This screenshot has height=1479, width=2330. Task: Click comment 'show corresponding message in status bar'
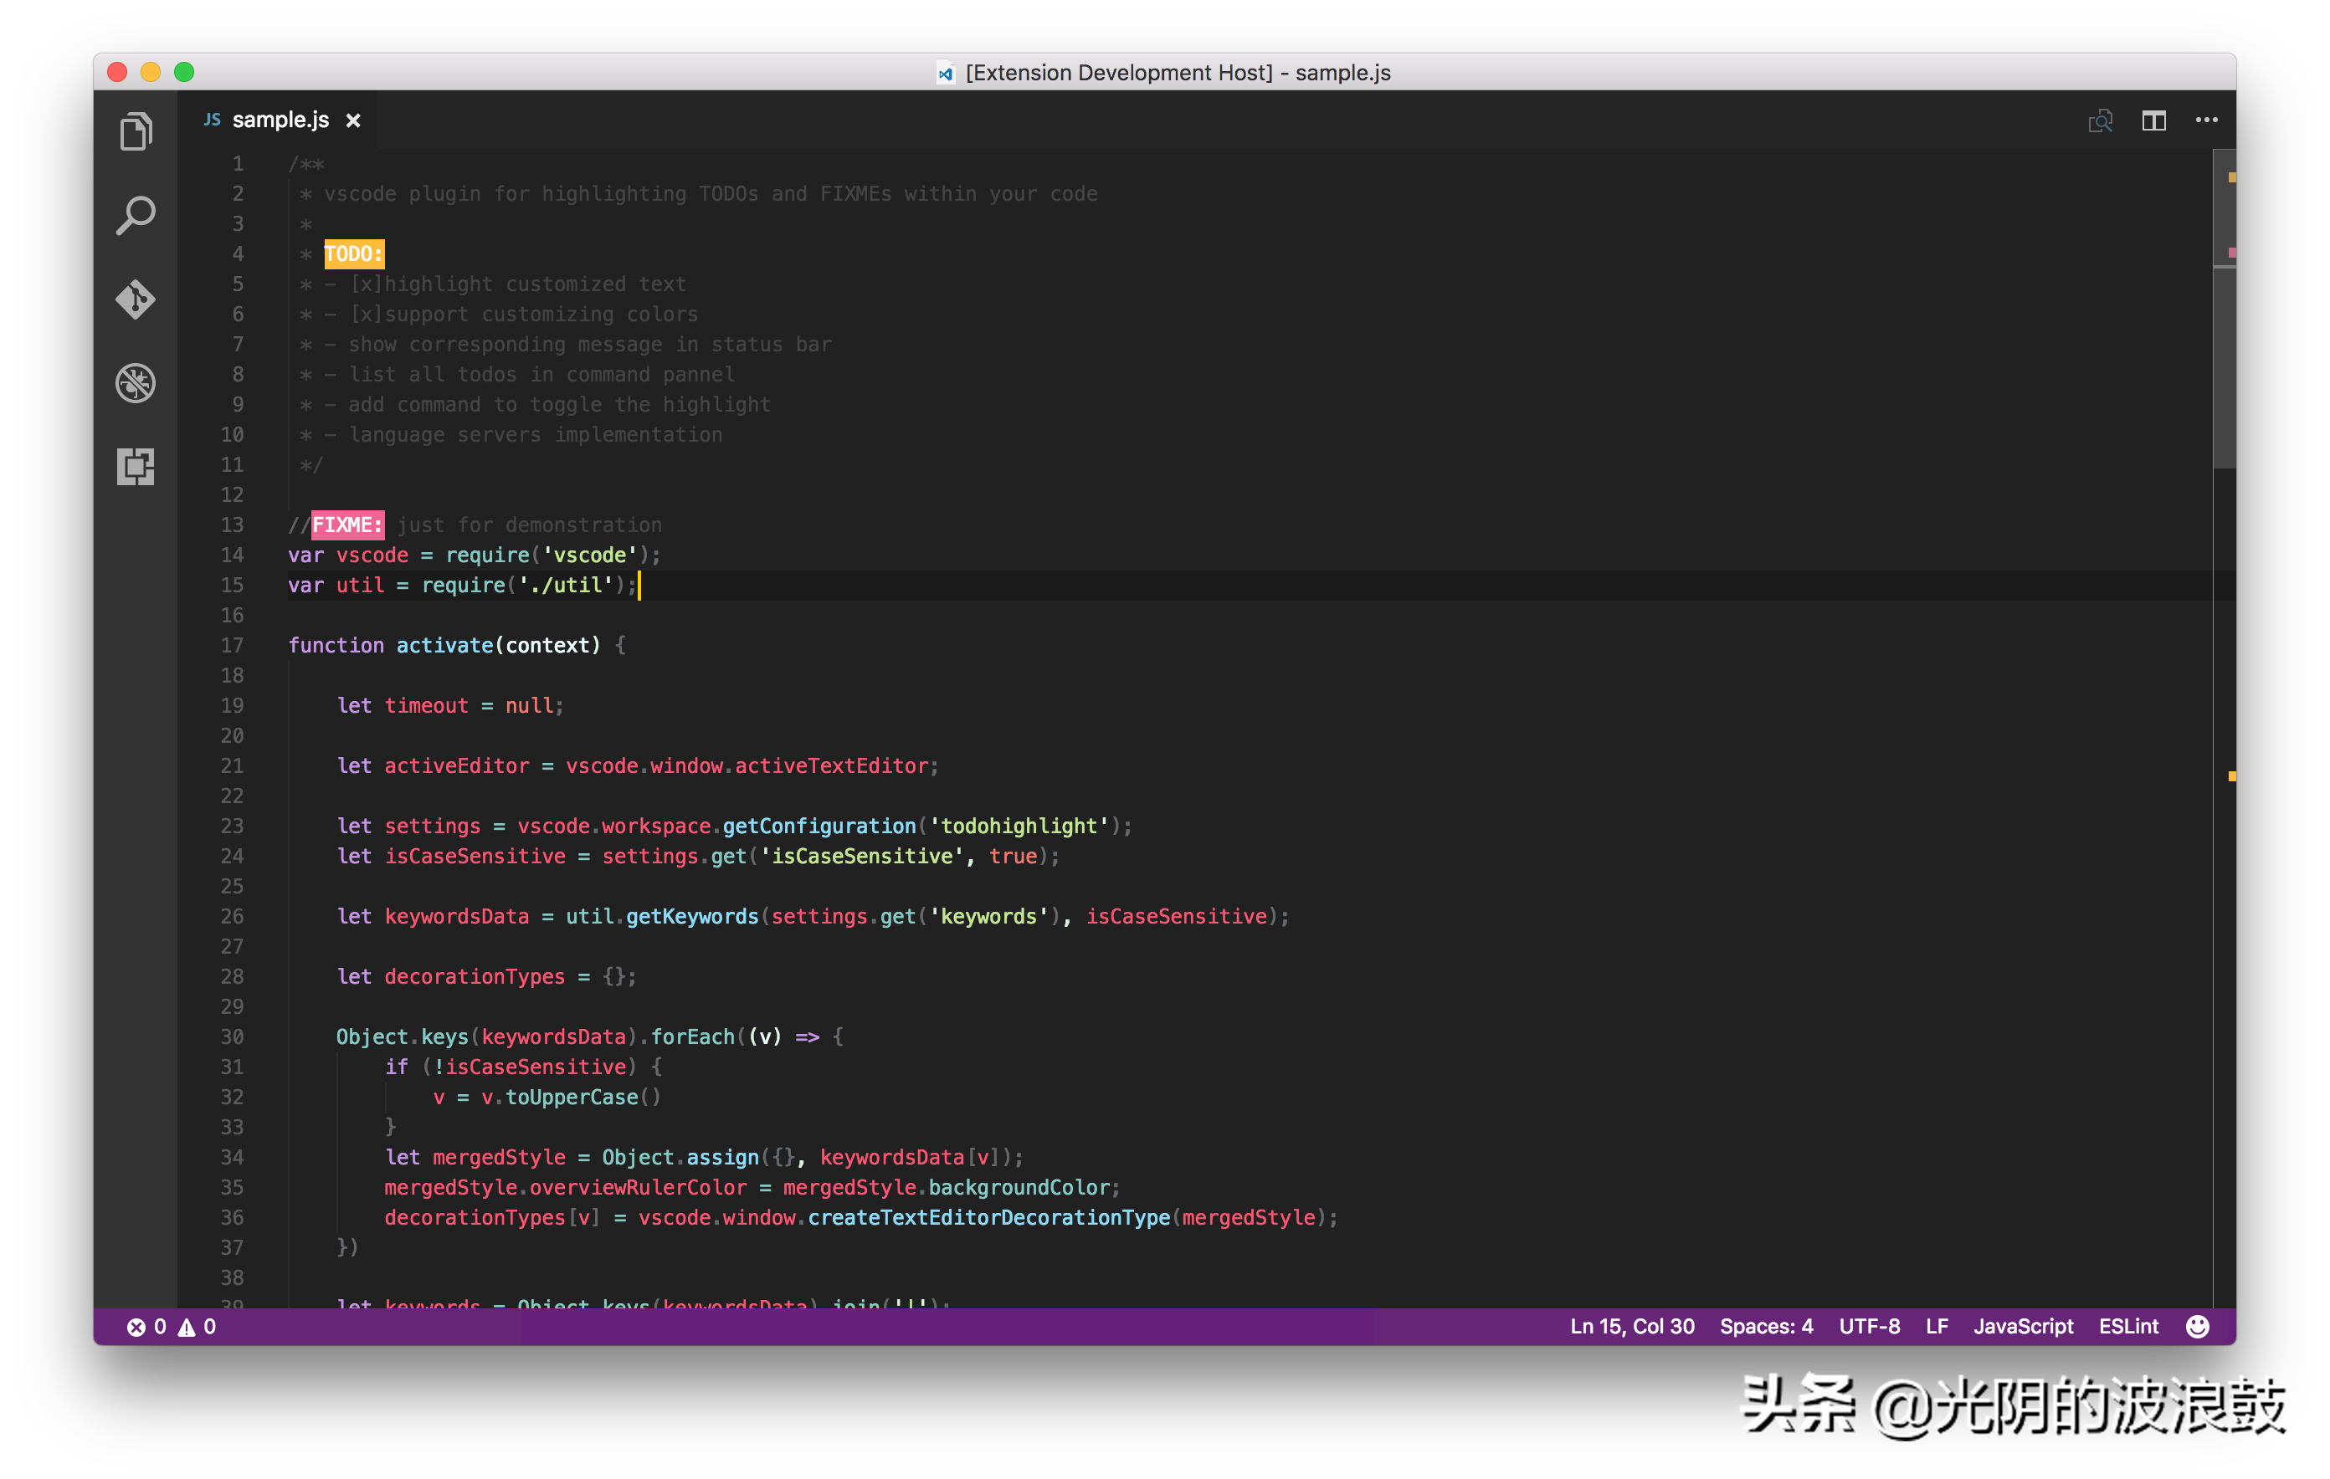(x=589, y=345)
